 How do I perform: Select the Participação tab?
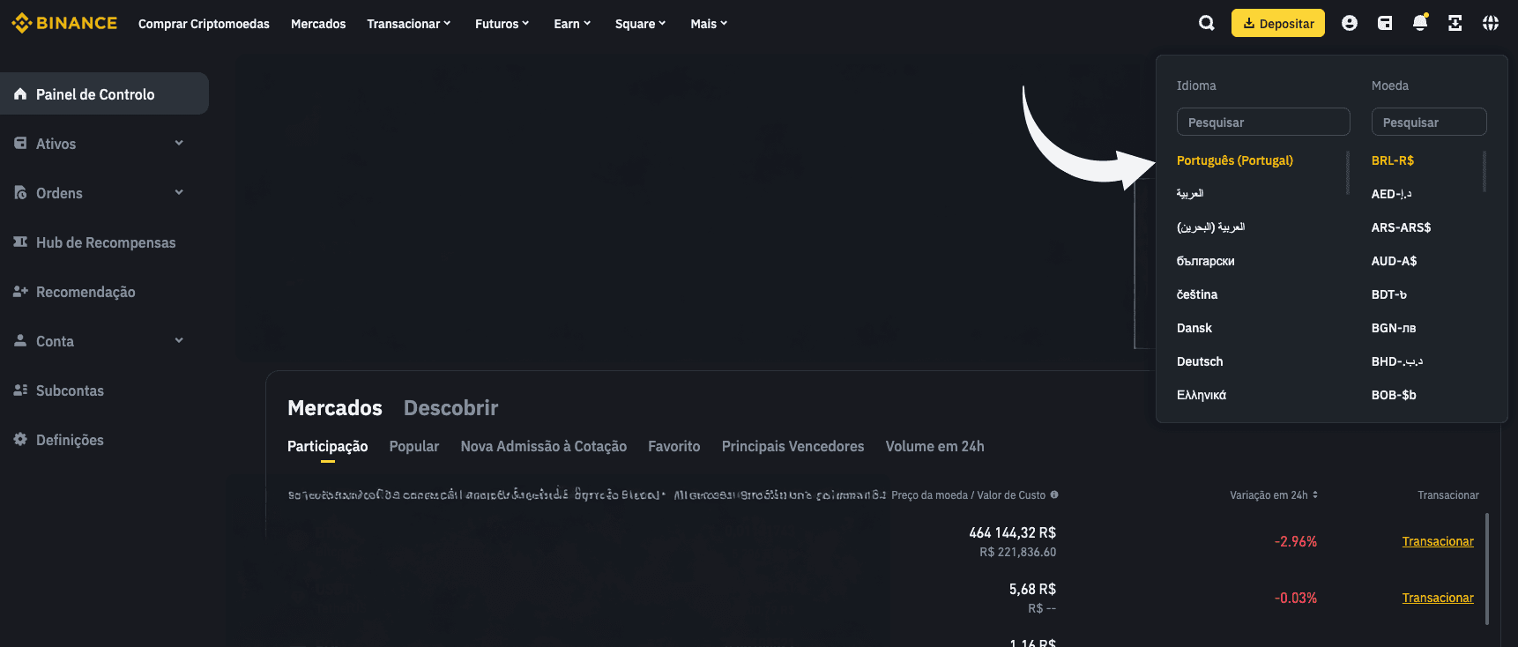[x=328, y=446]
